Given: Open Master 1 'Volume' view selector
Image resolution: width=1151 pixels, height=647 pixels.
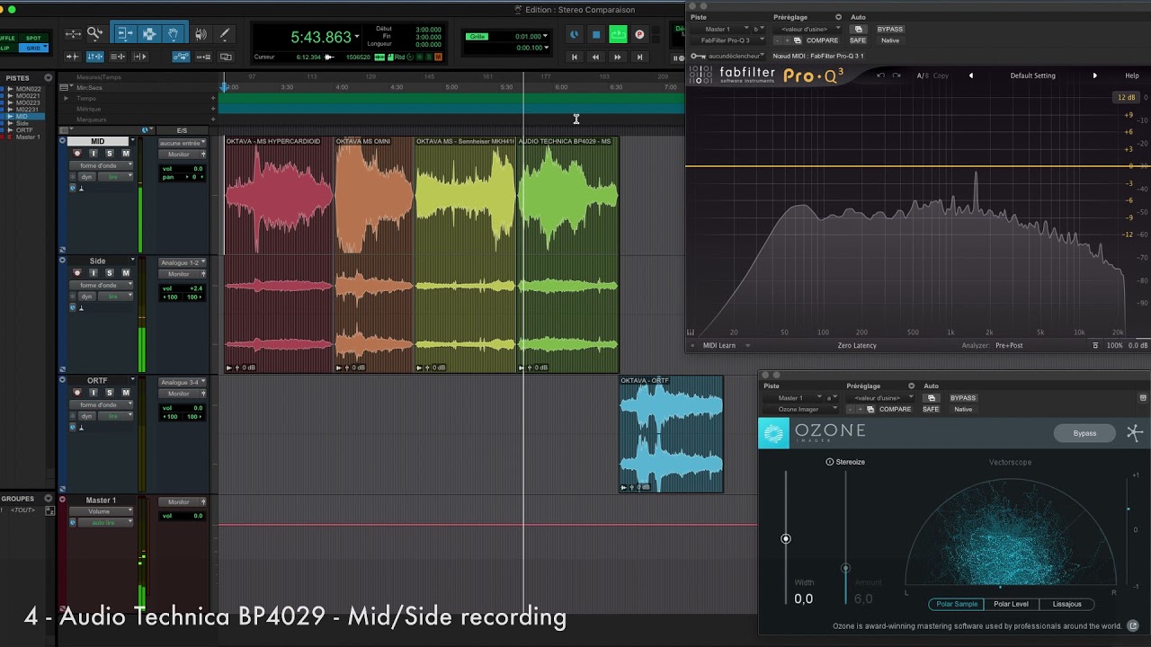Looking at the screenshot, I should (102, 511).
